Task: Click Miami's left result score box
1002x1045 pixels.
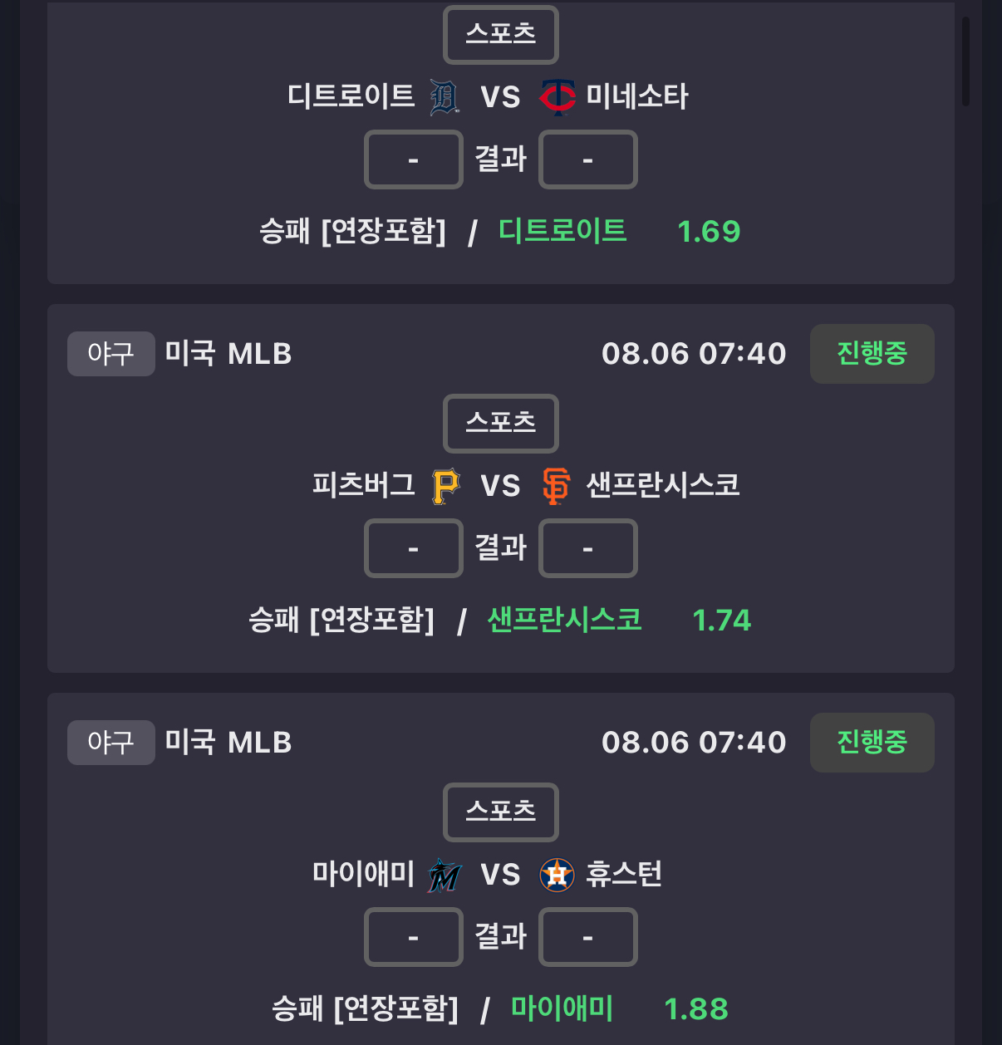Action: [x=414, y=937]
